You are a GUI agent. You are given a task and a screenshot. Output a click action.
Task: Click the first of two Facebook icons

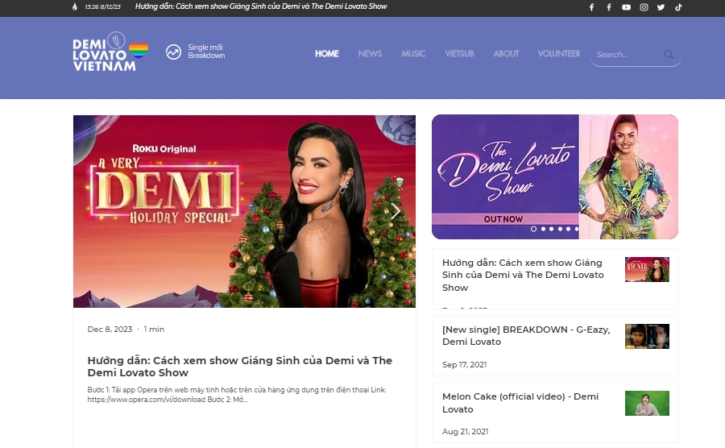point(591,7)
